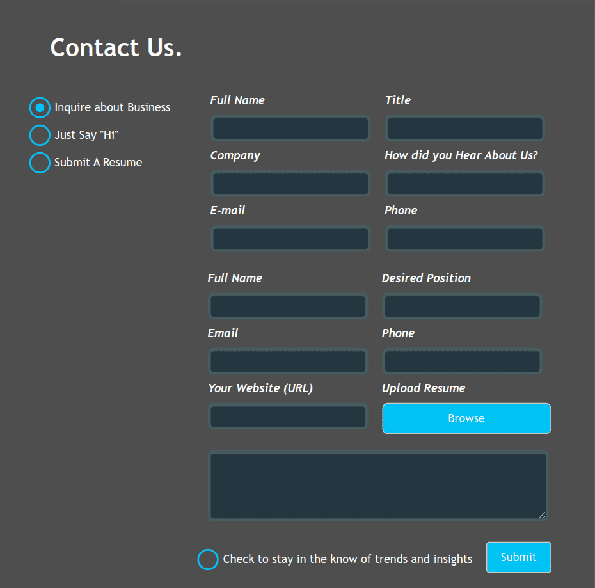
Task: Click the Email field in the resume section
Action: [288, 361]
